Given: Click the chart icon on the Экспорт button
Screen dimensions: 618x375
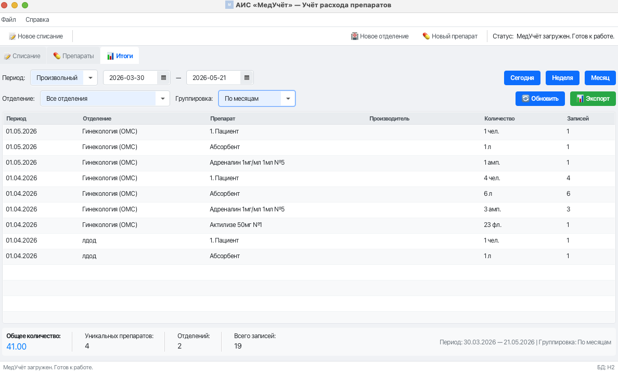Looking at the screenshot, I should pos(580,99).
